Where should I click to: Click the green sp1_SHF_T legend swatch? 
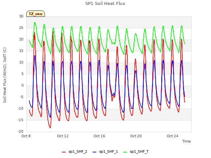[x=125, y=152]
